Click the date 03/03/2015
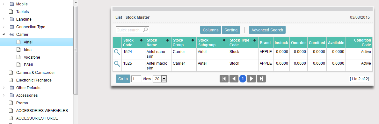Screen dimensions: 379x124 tap(360, 17)
